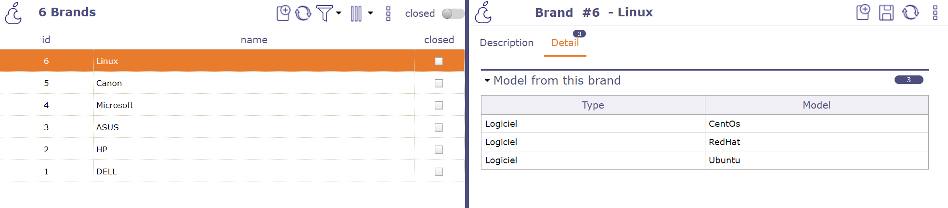Click the column selector icon
This screenshot has width=948, height=208.
356,13
